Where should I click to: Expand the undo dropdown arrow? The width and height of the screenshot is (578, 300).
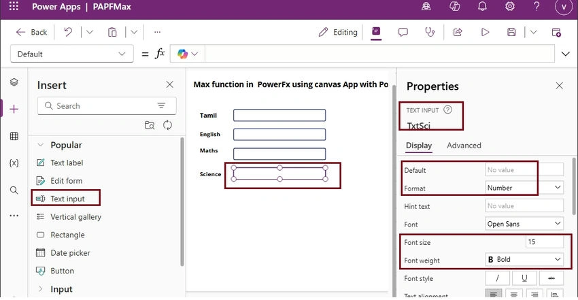tap(90, 33)
